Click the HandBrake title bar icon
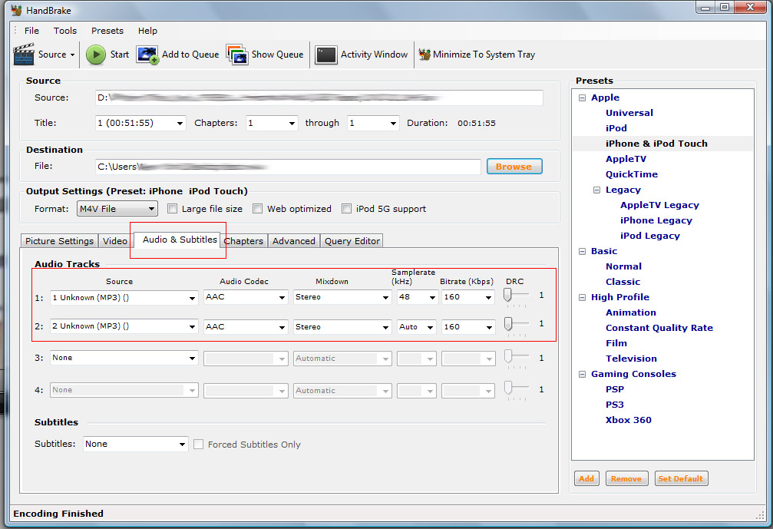This screenshot has height=529, width=773. coord(16,10)
